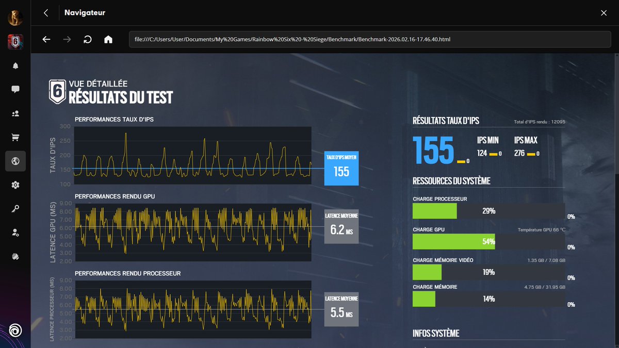The height and width of the screenshot is (348, 619).
Task: Go to the browser home page
Action: click(108, 39)
